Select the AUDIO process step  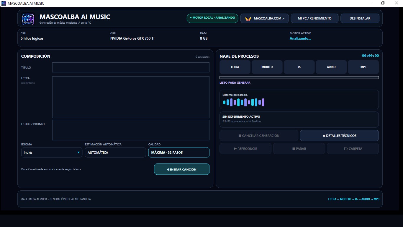331,67
